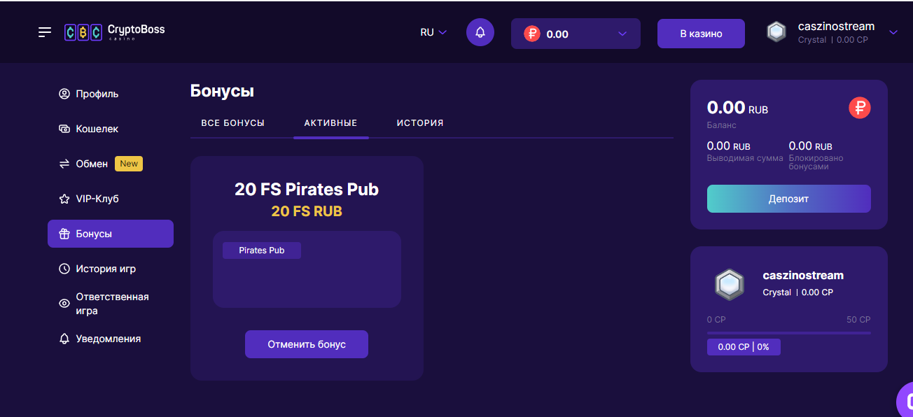Switch to the Все бонусы tab
This screenshot has height=417, width=913.
point(232,123)
